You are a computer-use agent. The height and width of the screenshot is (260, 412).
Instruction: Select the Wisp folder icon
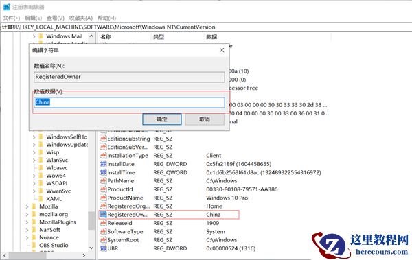click(41, 152)
